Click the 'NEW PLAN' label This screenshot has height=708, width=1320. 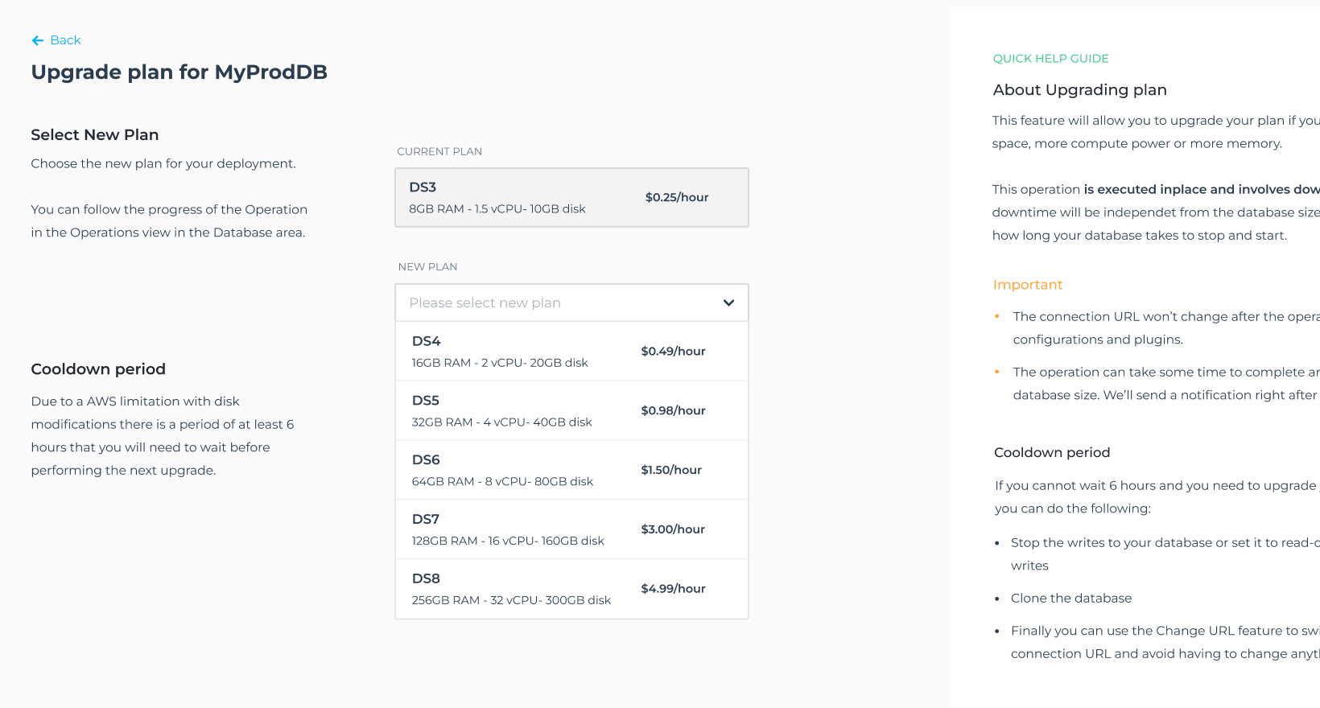[427, 267]
